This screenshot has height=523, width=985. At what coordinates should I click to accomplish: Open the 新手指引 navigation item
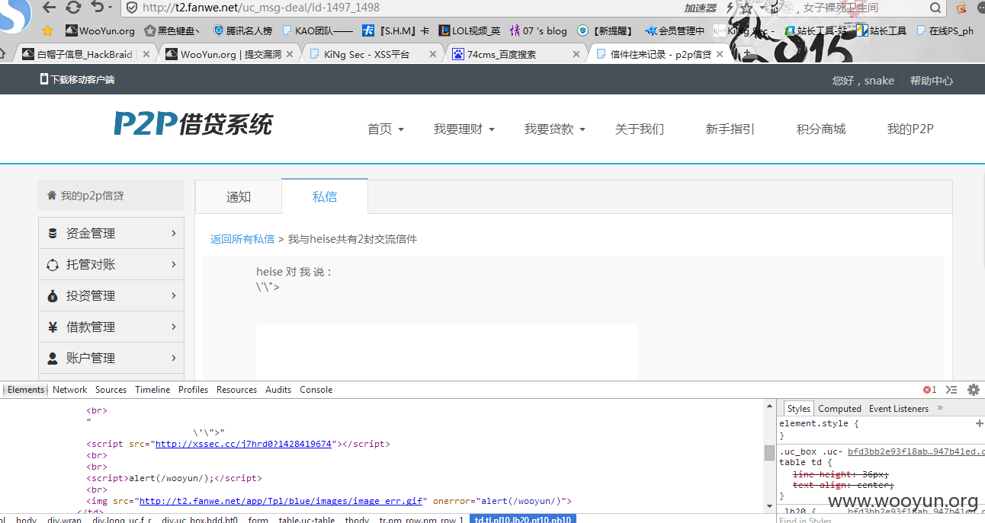[x=730, y=129]
